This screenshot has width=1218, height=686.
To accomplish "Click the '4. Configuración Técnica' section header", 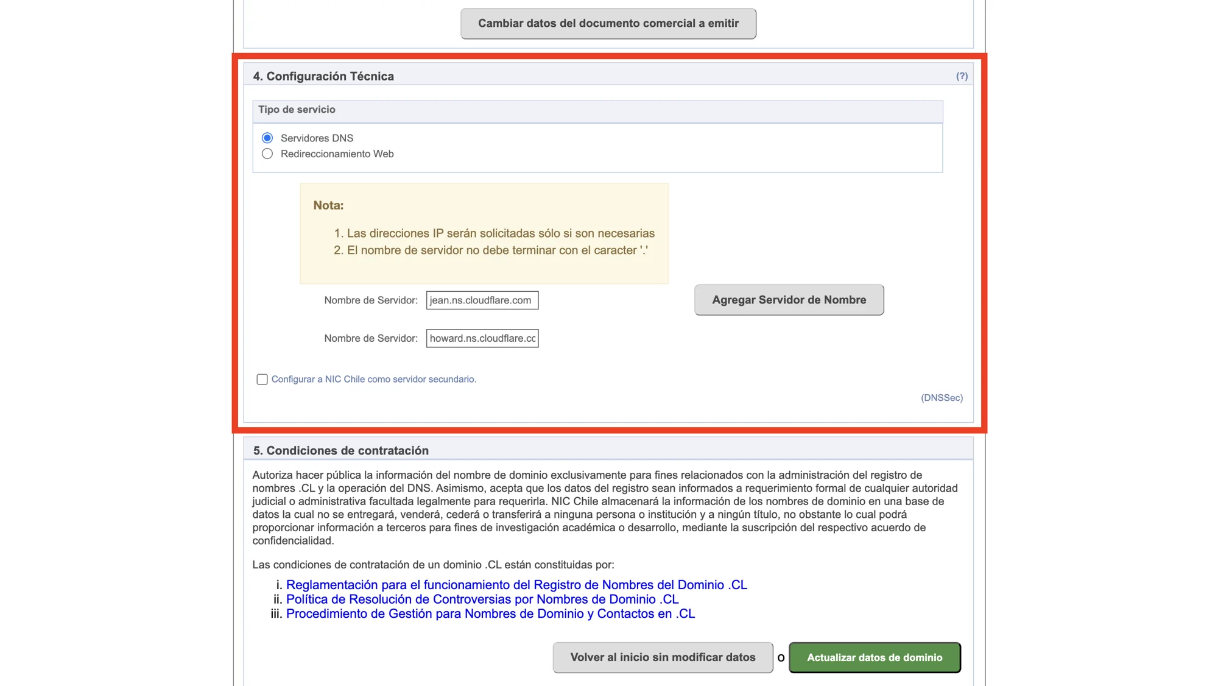I will pos(323,76).
